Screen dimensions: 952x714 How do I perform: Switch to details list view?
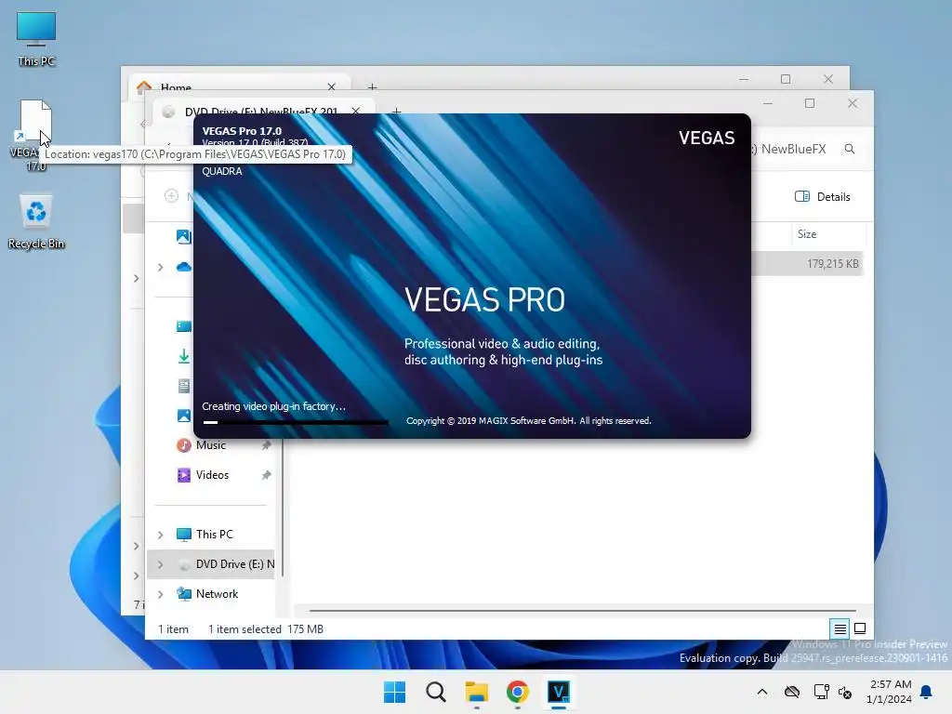point(840,629)
